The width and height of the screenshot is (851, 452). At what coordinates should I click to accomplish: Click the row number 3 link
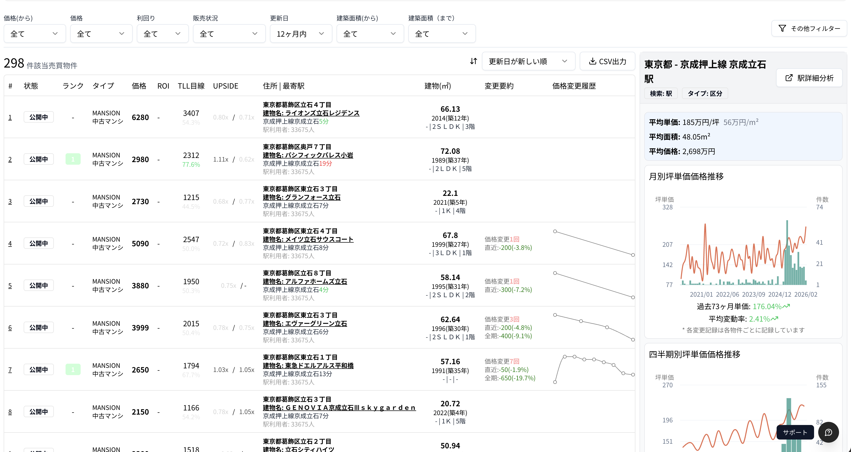point(10,201)
